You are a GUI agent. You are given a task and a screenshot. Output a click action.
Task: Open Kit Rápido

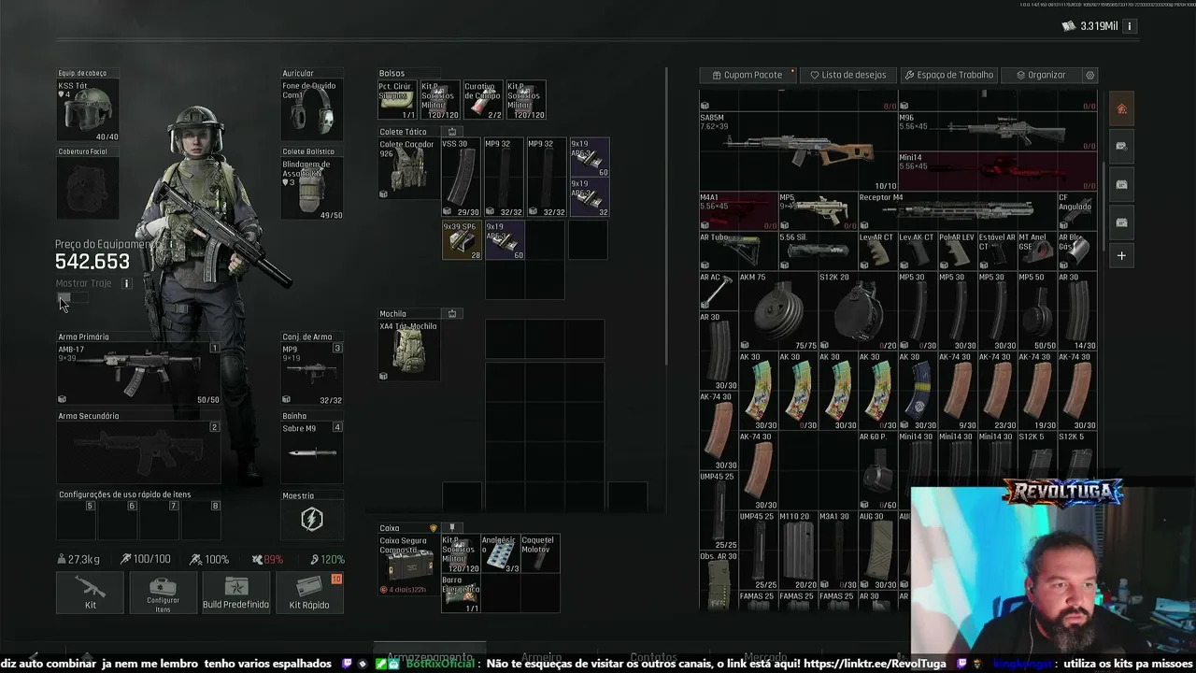click(x=309, y=593)
